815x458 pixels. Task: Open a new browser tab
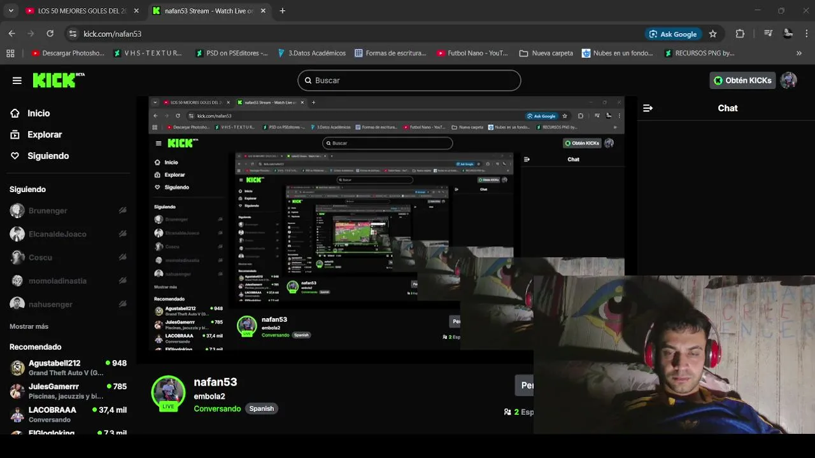(x=282, y=11)
